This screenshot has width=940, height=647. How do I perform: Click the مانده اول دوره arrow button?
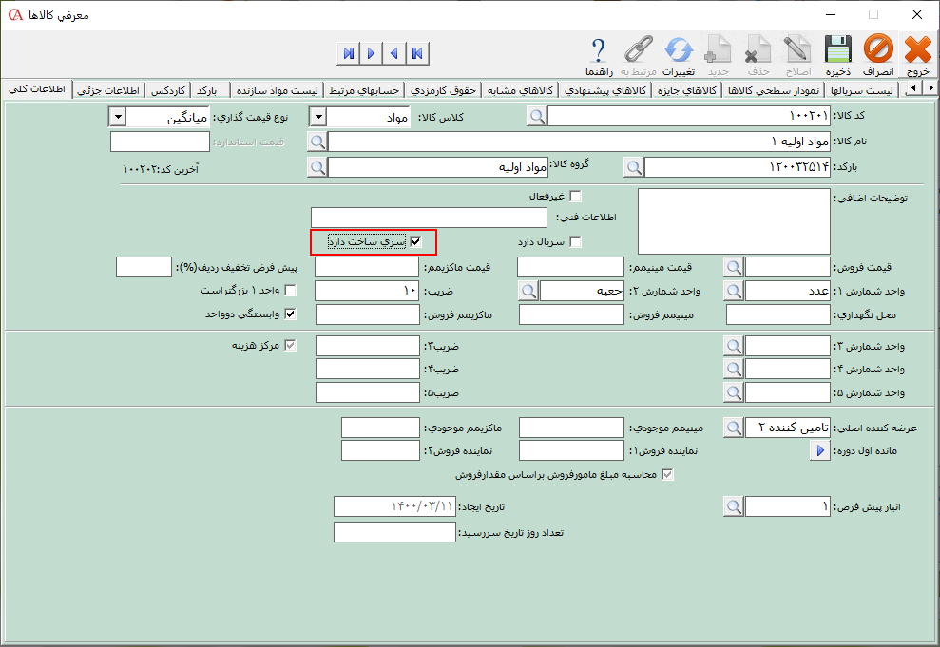click(x=820, y=451)
